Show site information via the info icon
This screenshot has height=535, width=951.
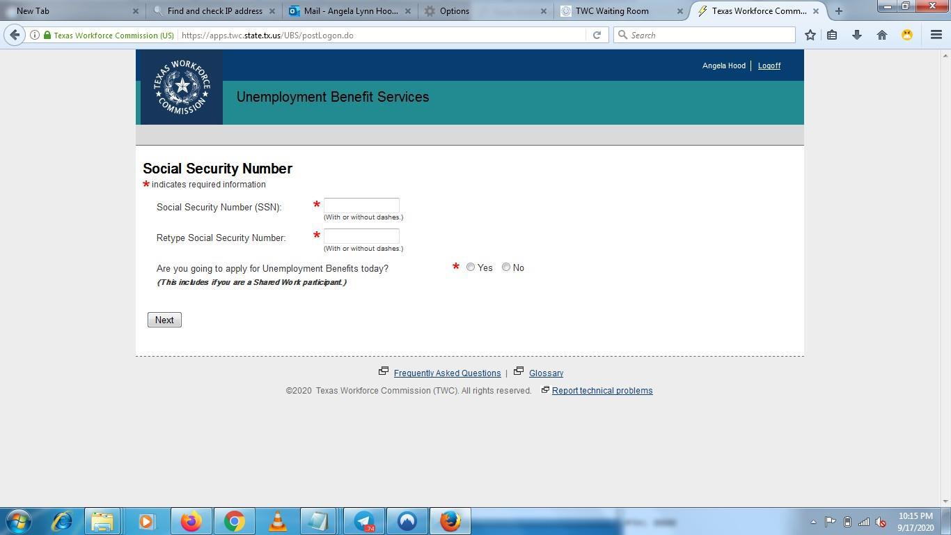click(35, 35)
